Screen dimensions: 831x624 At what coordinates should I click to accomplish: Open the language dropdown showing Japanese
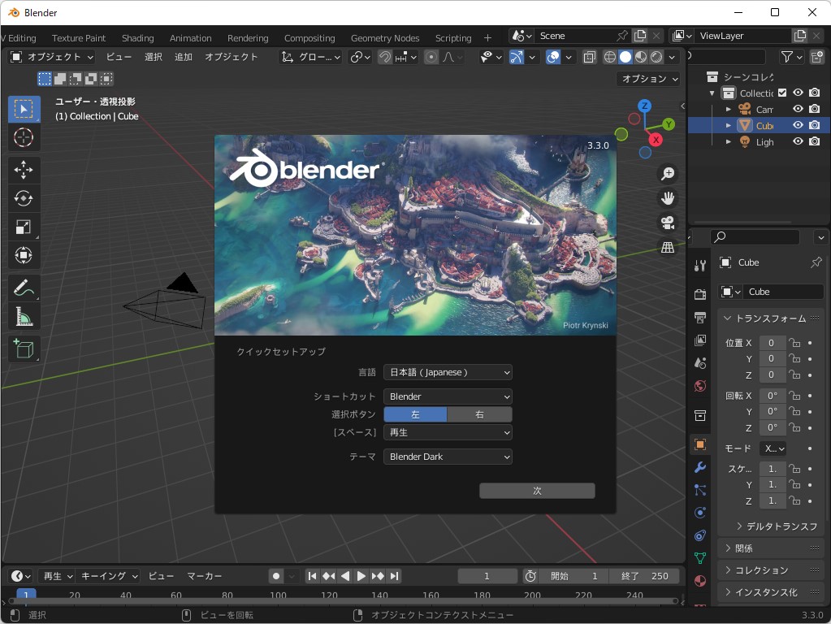tap(448, 371)
